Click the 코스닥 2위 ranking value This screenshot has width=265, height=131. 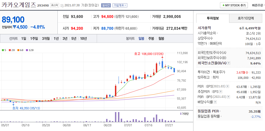(x=253, y=33)
